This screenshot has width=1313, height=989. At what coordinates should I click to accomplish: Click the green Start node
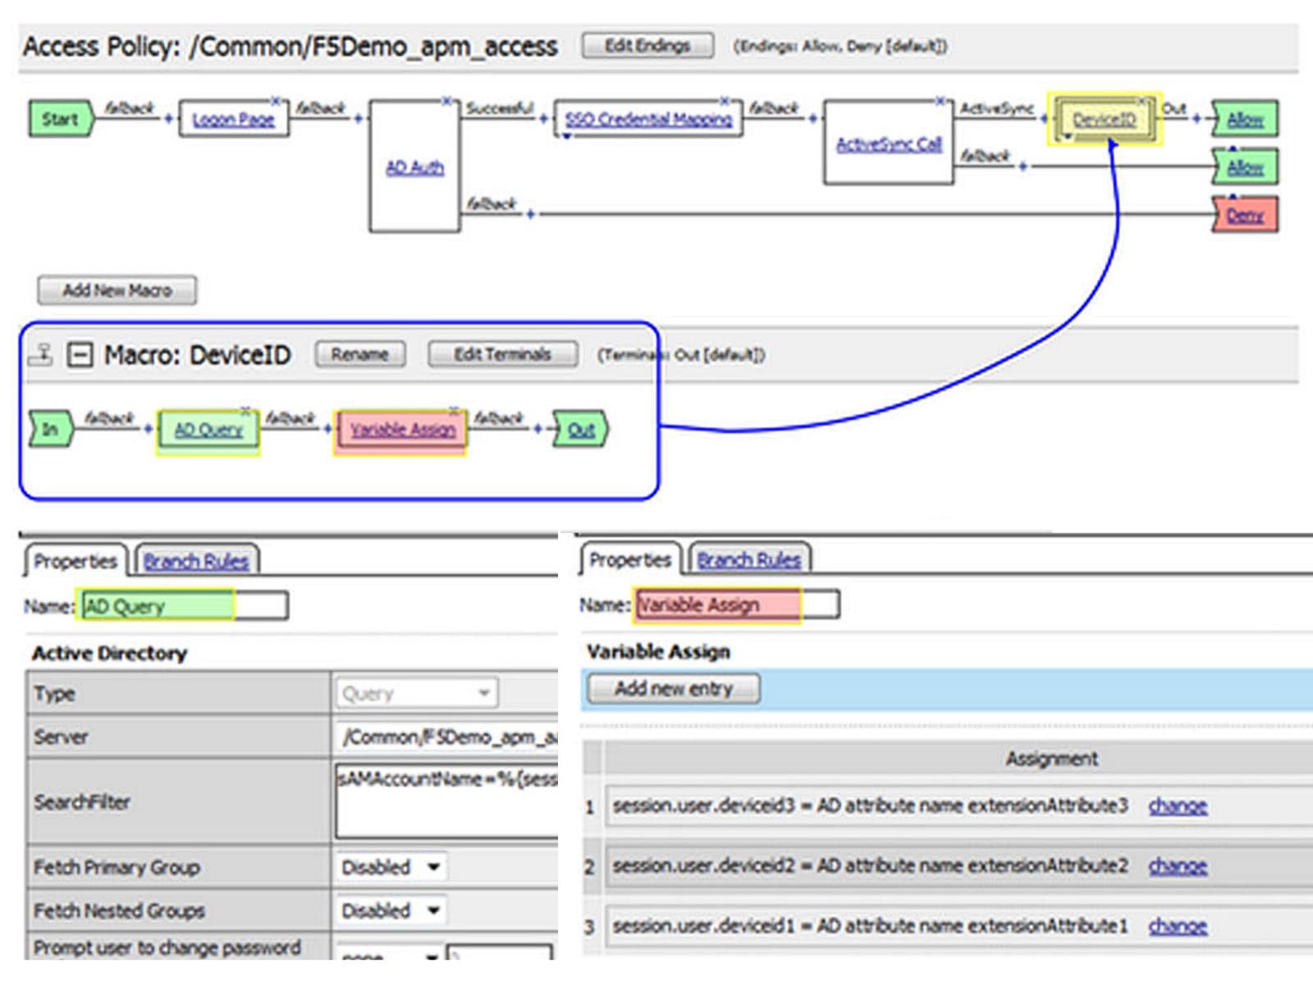60,119
